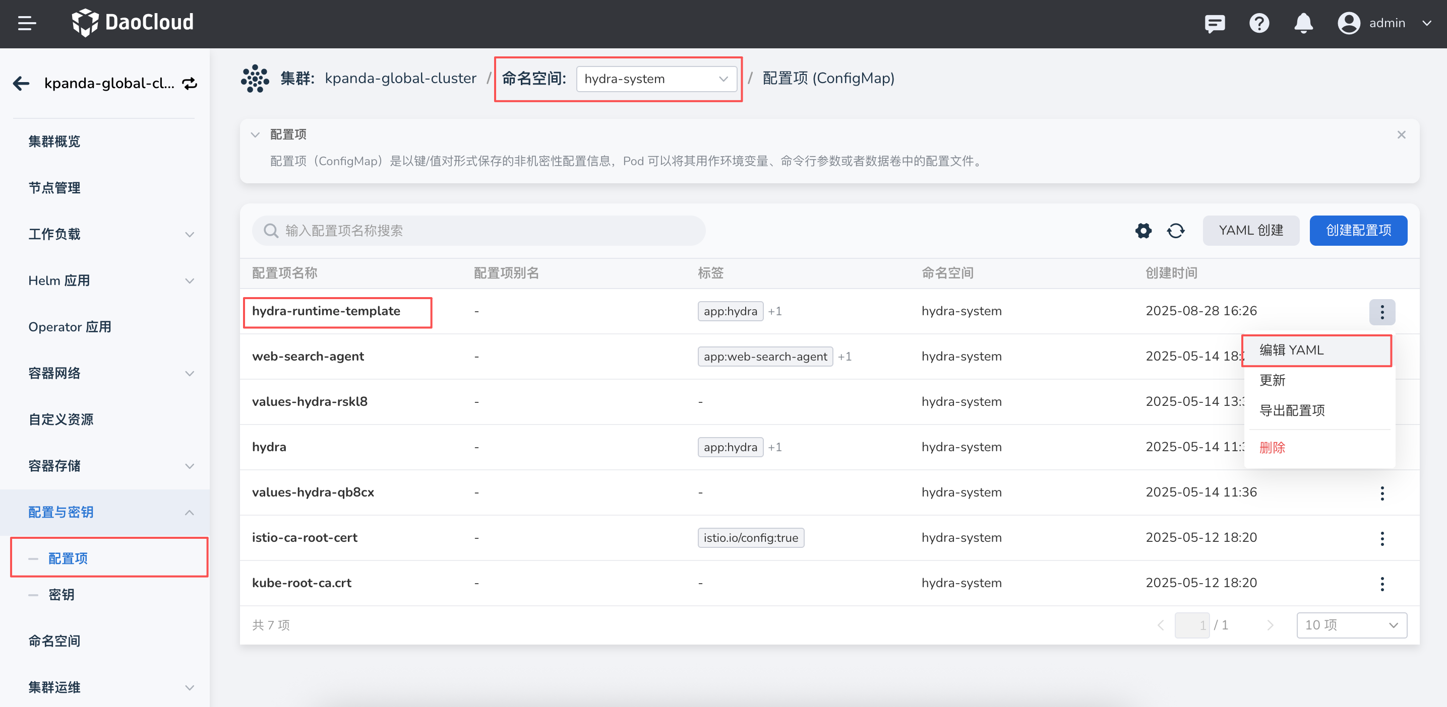Image resolution: width=1447 pixels, height=707 pixels.
Task: Open actions menu for istio-ca-root-cert row
Action: tap(1382, 538)
